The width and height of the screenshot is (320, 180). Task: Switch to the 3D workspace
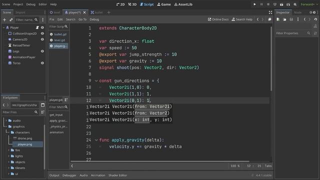coord(132,4)
